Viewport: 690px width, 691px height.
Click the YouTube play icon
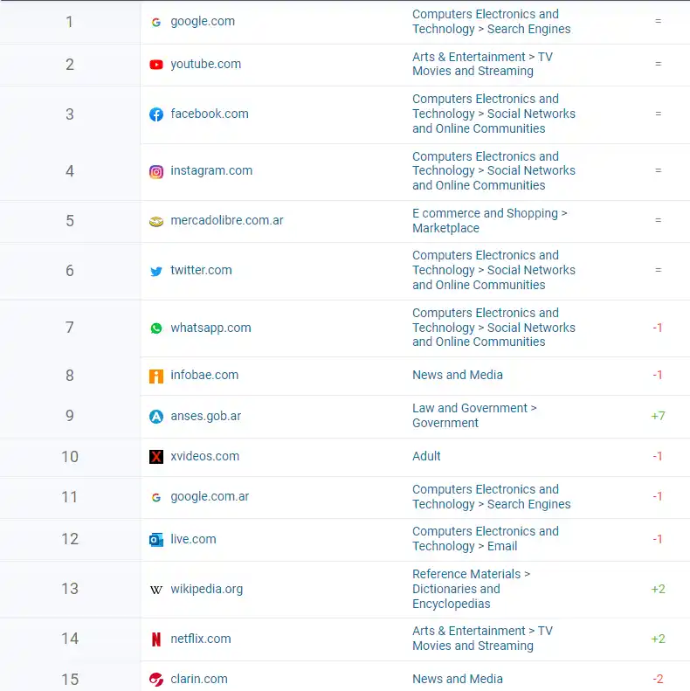tap(156, 65)
